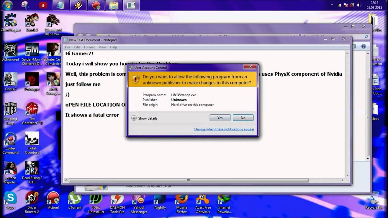Image resolution: width=388 pixels, height=218 pixels.
Task: Open the clock showing 22:16
Action: click(x=374, y=5)
